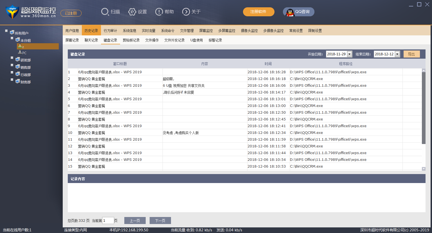Collapse the 所有用户 tree node

pos(6,31)
